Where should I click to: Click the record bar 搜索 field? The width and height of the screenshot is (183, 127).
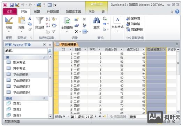(x=138, y=117)
